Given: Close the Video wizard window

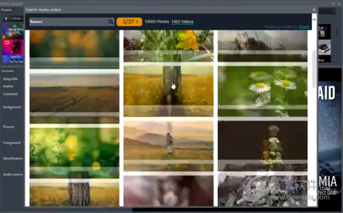Looking at the screenshot, I should 339,4.
